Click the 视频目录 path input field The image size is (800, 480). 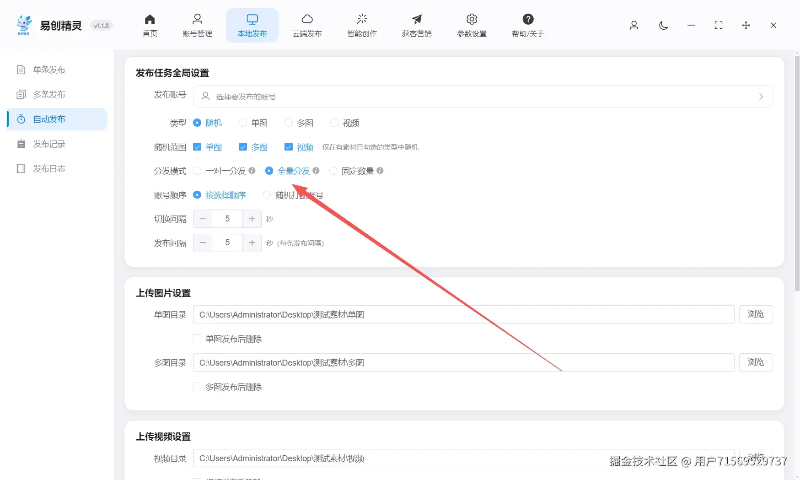coord(412,458)
